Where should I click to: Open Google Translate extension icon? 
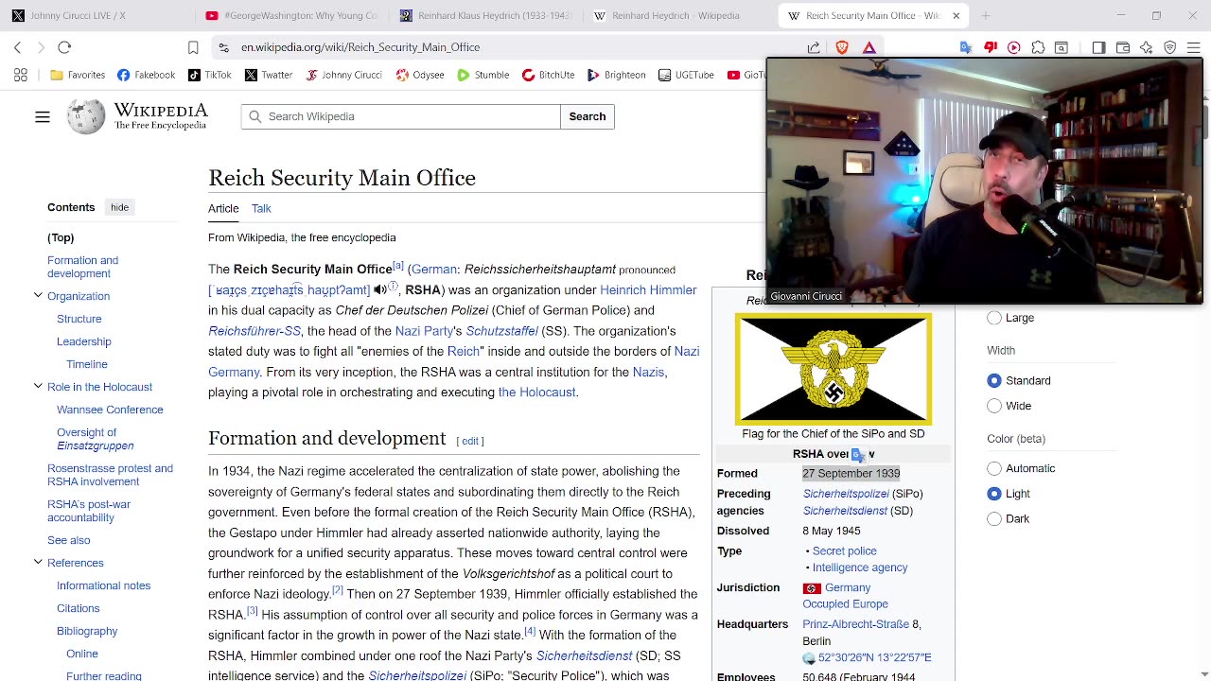click(x=966, y=47)
